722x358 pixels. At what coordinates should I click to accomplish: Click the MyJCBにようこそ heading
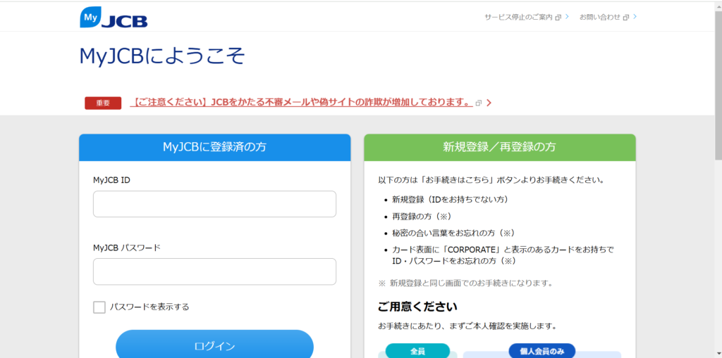[162, 57]
